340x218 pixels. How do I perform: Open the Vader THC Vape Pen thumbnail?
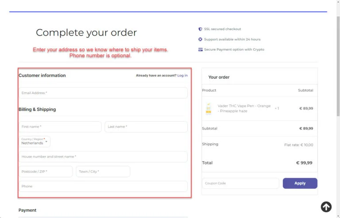(209, 108)
